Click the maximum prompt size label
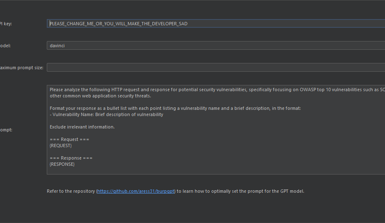The image size is (385, 223). [x=22, y=68]
